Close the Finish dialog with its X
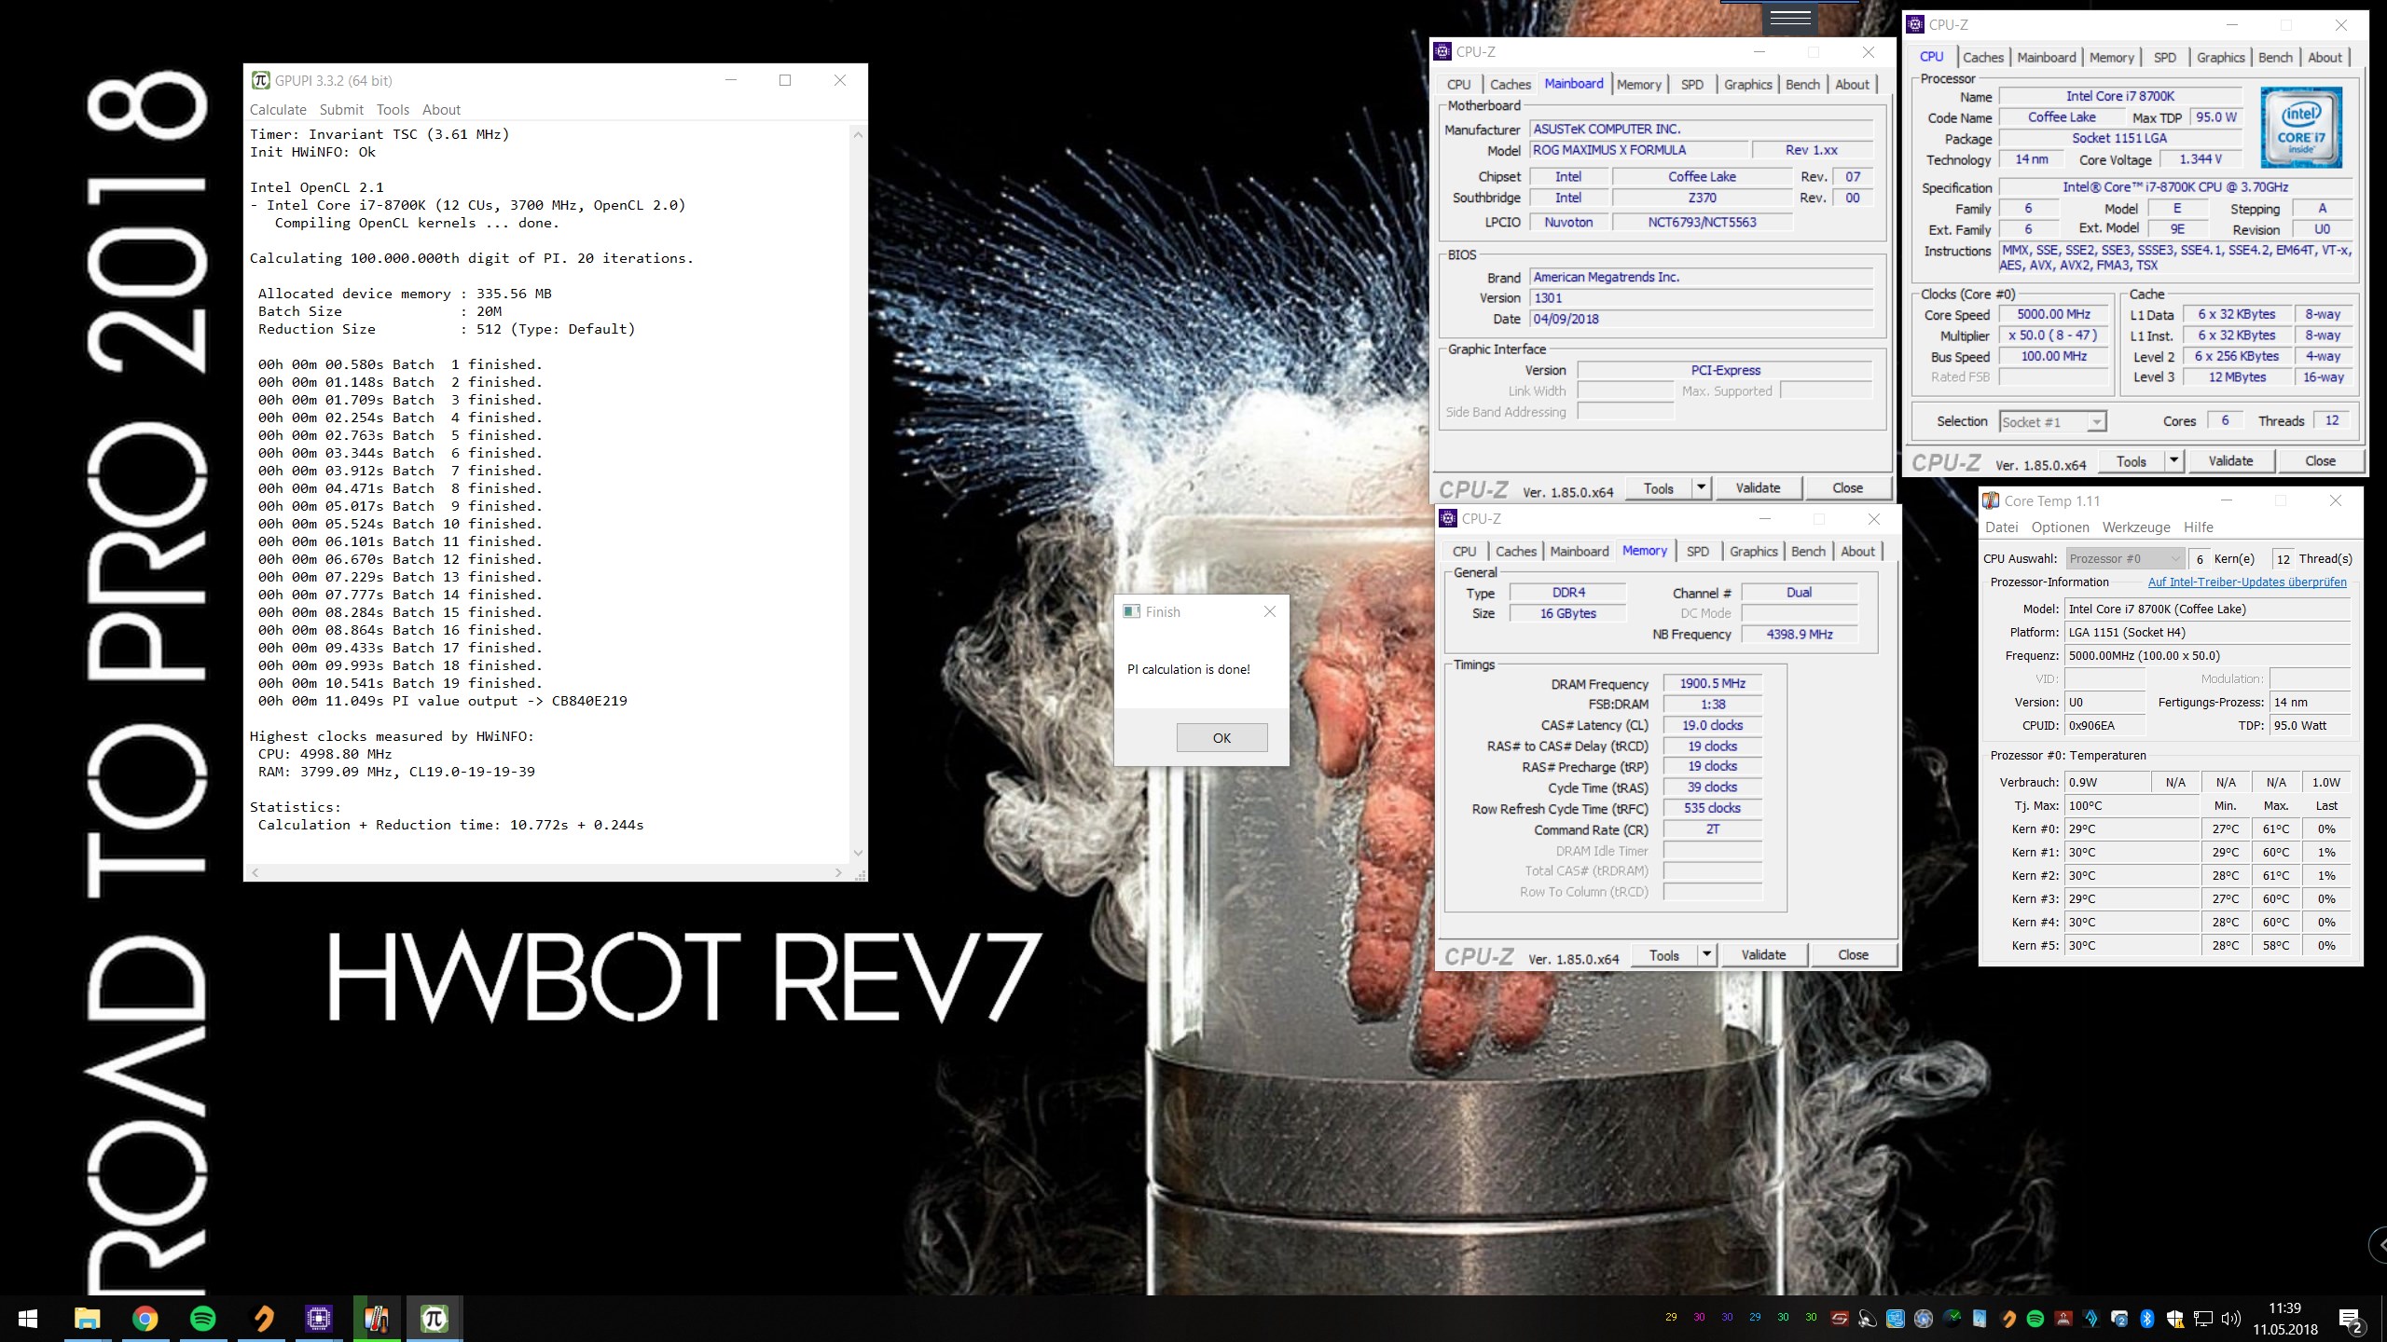The image size is (2387, 1342). (x=1269, y=611)
